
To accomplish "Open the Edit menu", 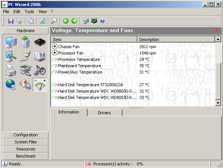I will [x=17, y=12].
